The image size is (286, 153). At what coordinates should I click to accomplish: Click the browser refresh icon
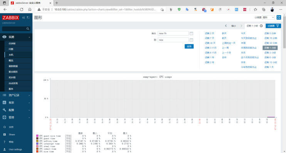pos(22,10)
